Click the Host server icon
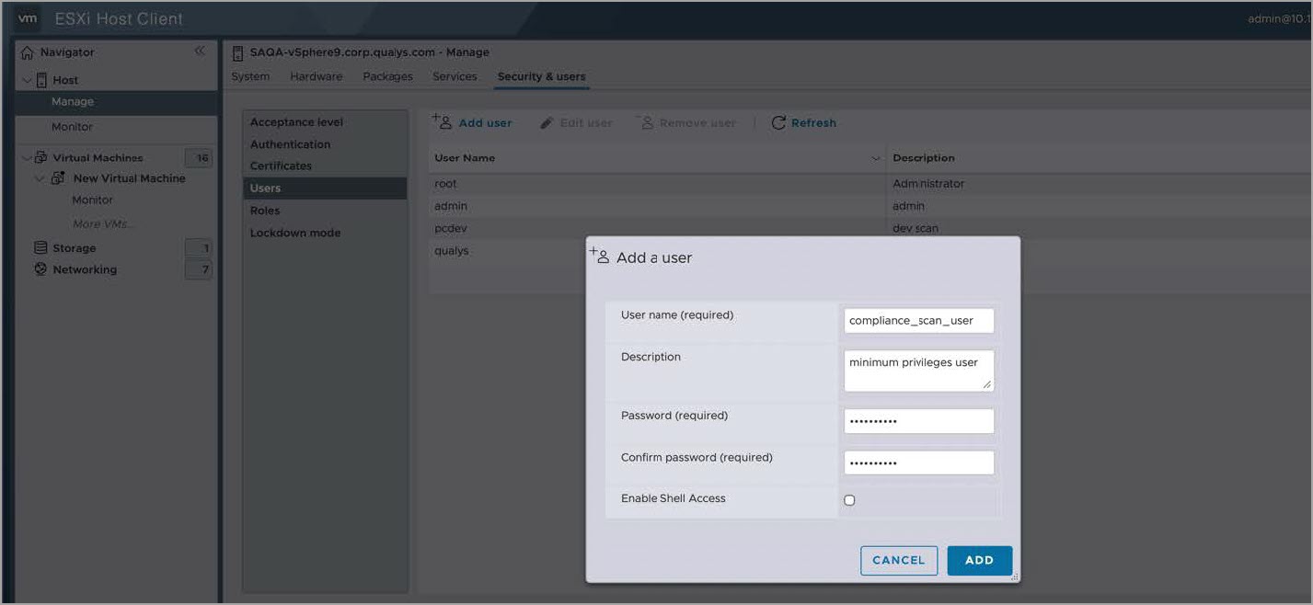 pyautogui.click(x=41, y=80)
